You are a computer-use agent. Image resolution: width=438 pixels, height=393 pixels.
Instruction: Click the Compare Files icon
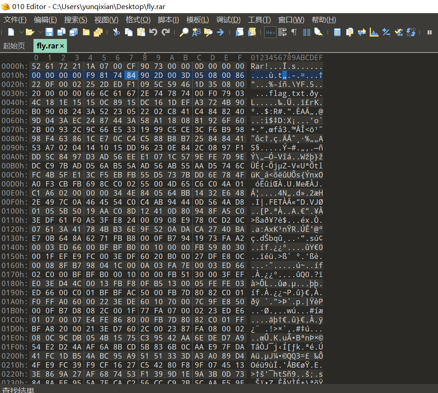[x=349, y=33]
